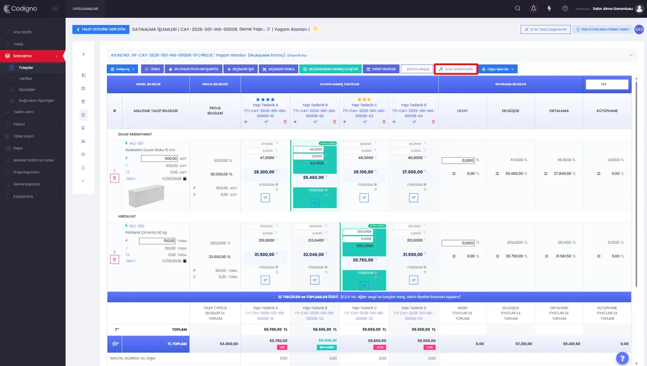The height and width of the screenshot is (366, 647).
Task: Delete row 2 with the trash icon
Action: tap(114, 259)
